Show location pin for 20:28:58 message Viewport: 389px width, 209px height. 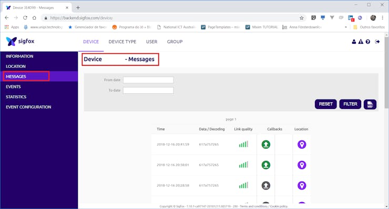302,185
